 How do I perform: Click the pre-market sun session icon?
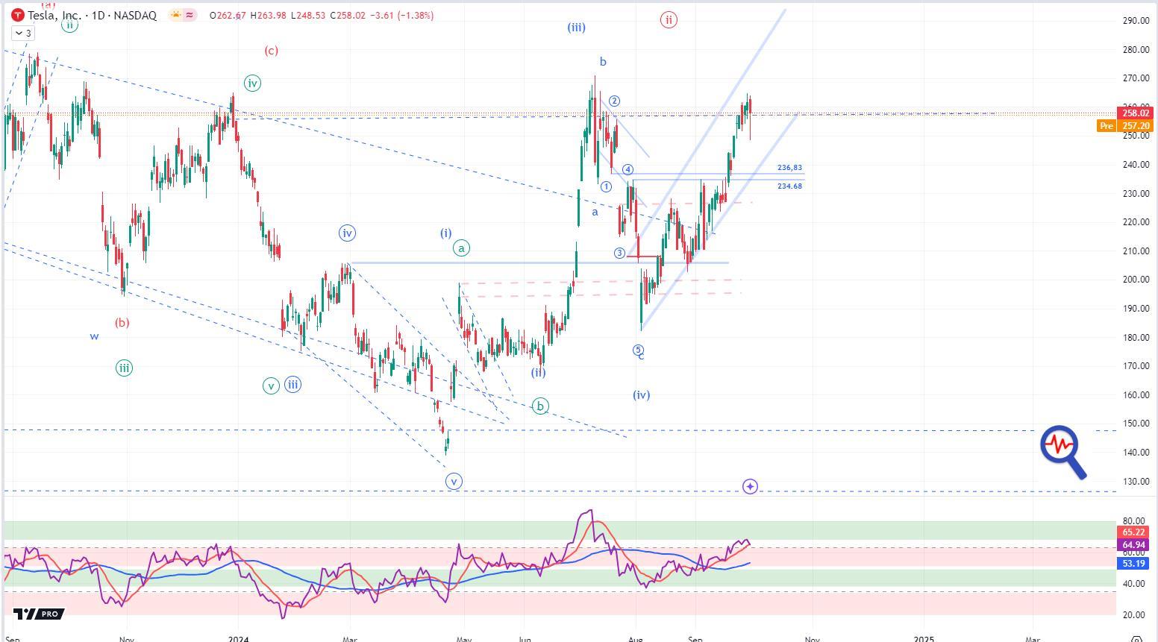pos(175,15)
